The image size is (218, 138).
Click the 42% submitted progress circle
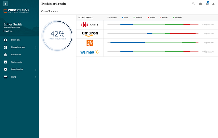coord(57,36)
